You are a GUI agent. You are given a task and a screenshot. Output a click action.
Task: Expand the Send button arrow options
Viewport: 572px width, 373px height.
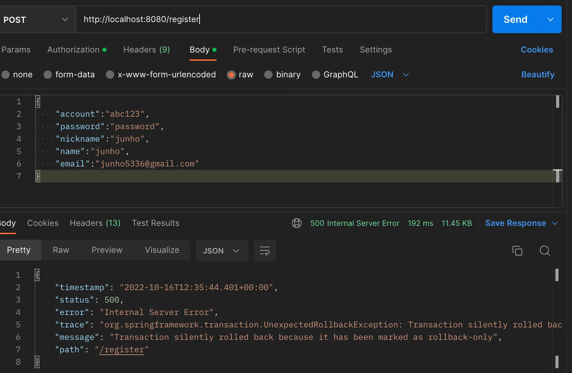tap(550, 19)
